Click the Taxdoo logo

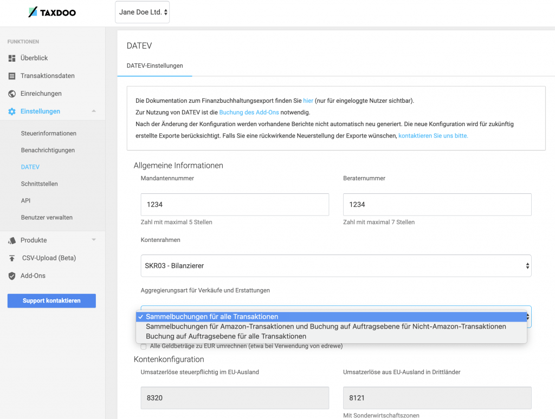[52, 12]
